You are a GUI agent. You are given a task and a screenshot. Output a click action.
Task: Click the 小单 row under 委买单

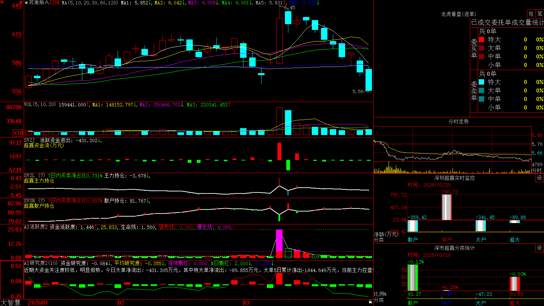[x=511, y=65]
